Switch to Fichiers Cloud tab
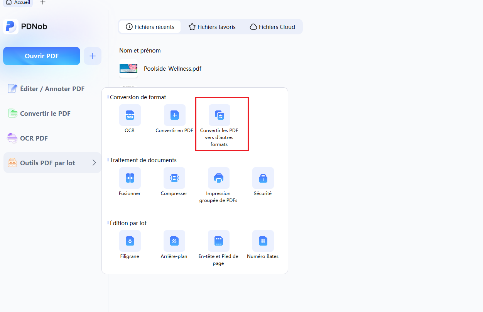 [x=272, y=27]
